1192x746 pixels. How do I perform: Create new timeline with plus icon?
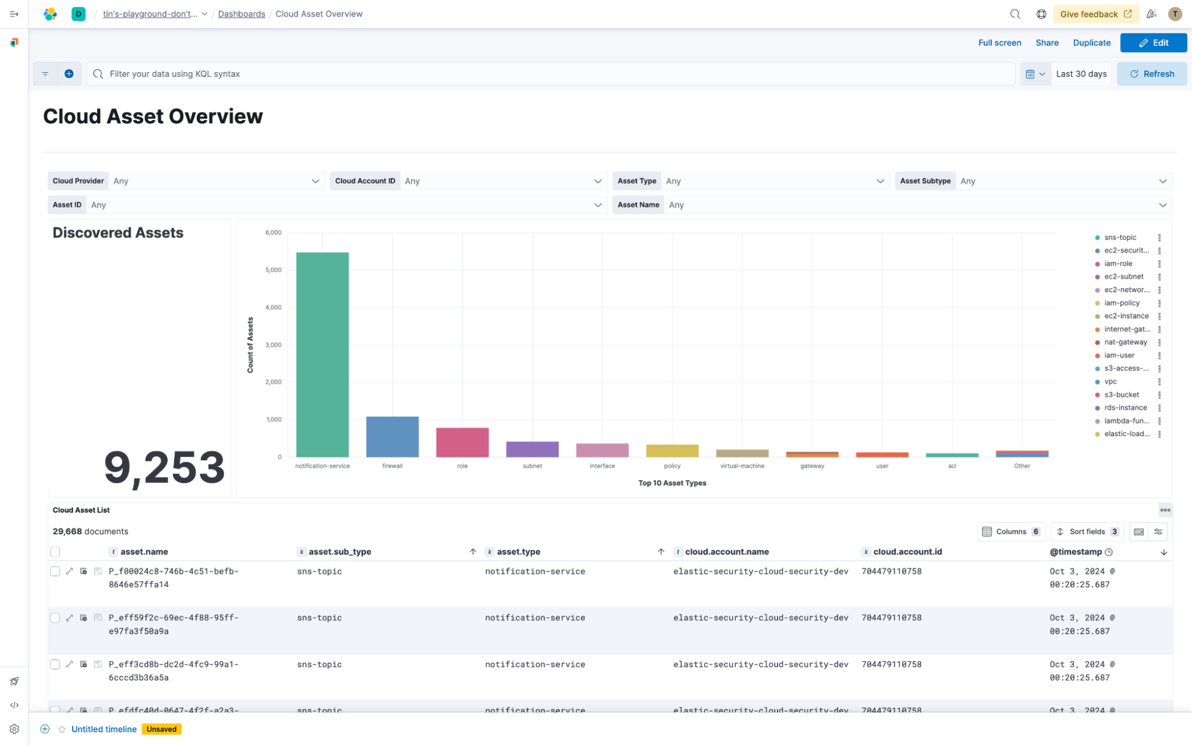point(45,729)
